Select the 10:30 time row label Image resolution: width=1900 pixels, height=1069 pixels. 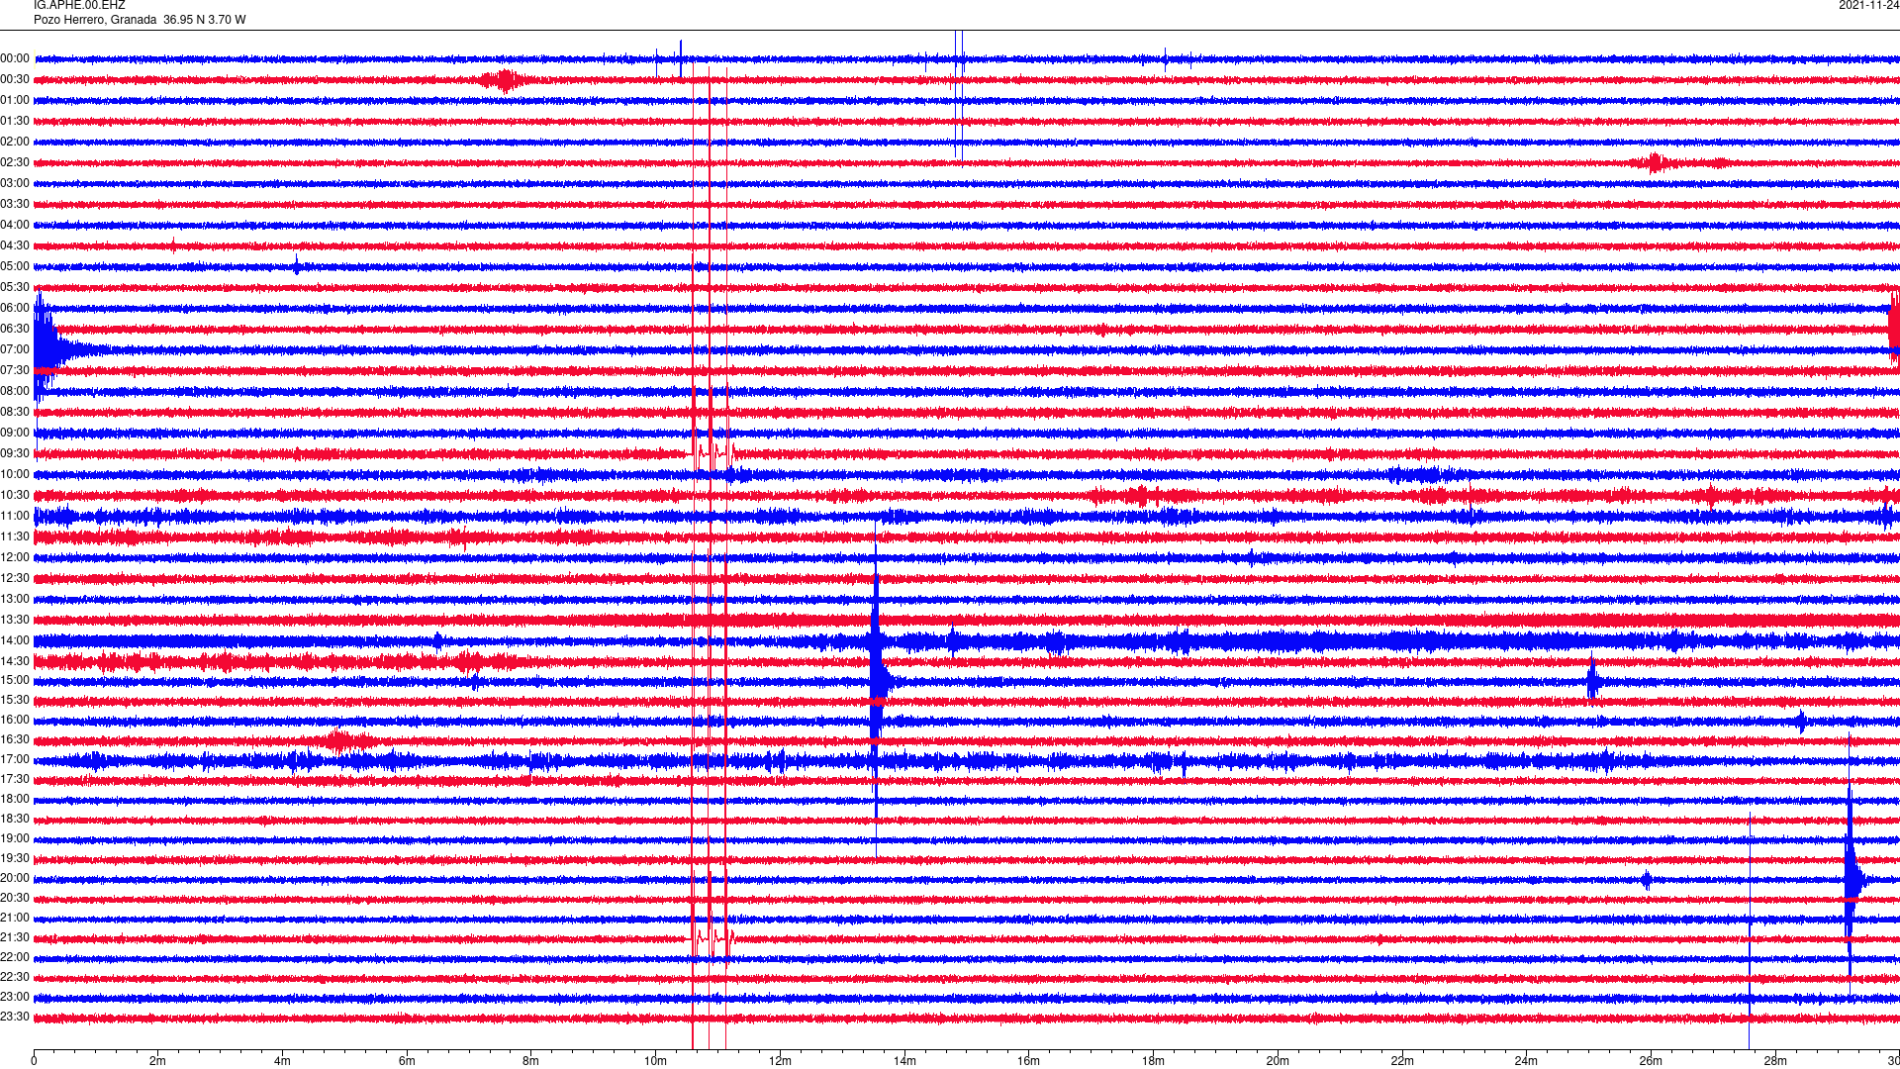click(15, 495)
